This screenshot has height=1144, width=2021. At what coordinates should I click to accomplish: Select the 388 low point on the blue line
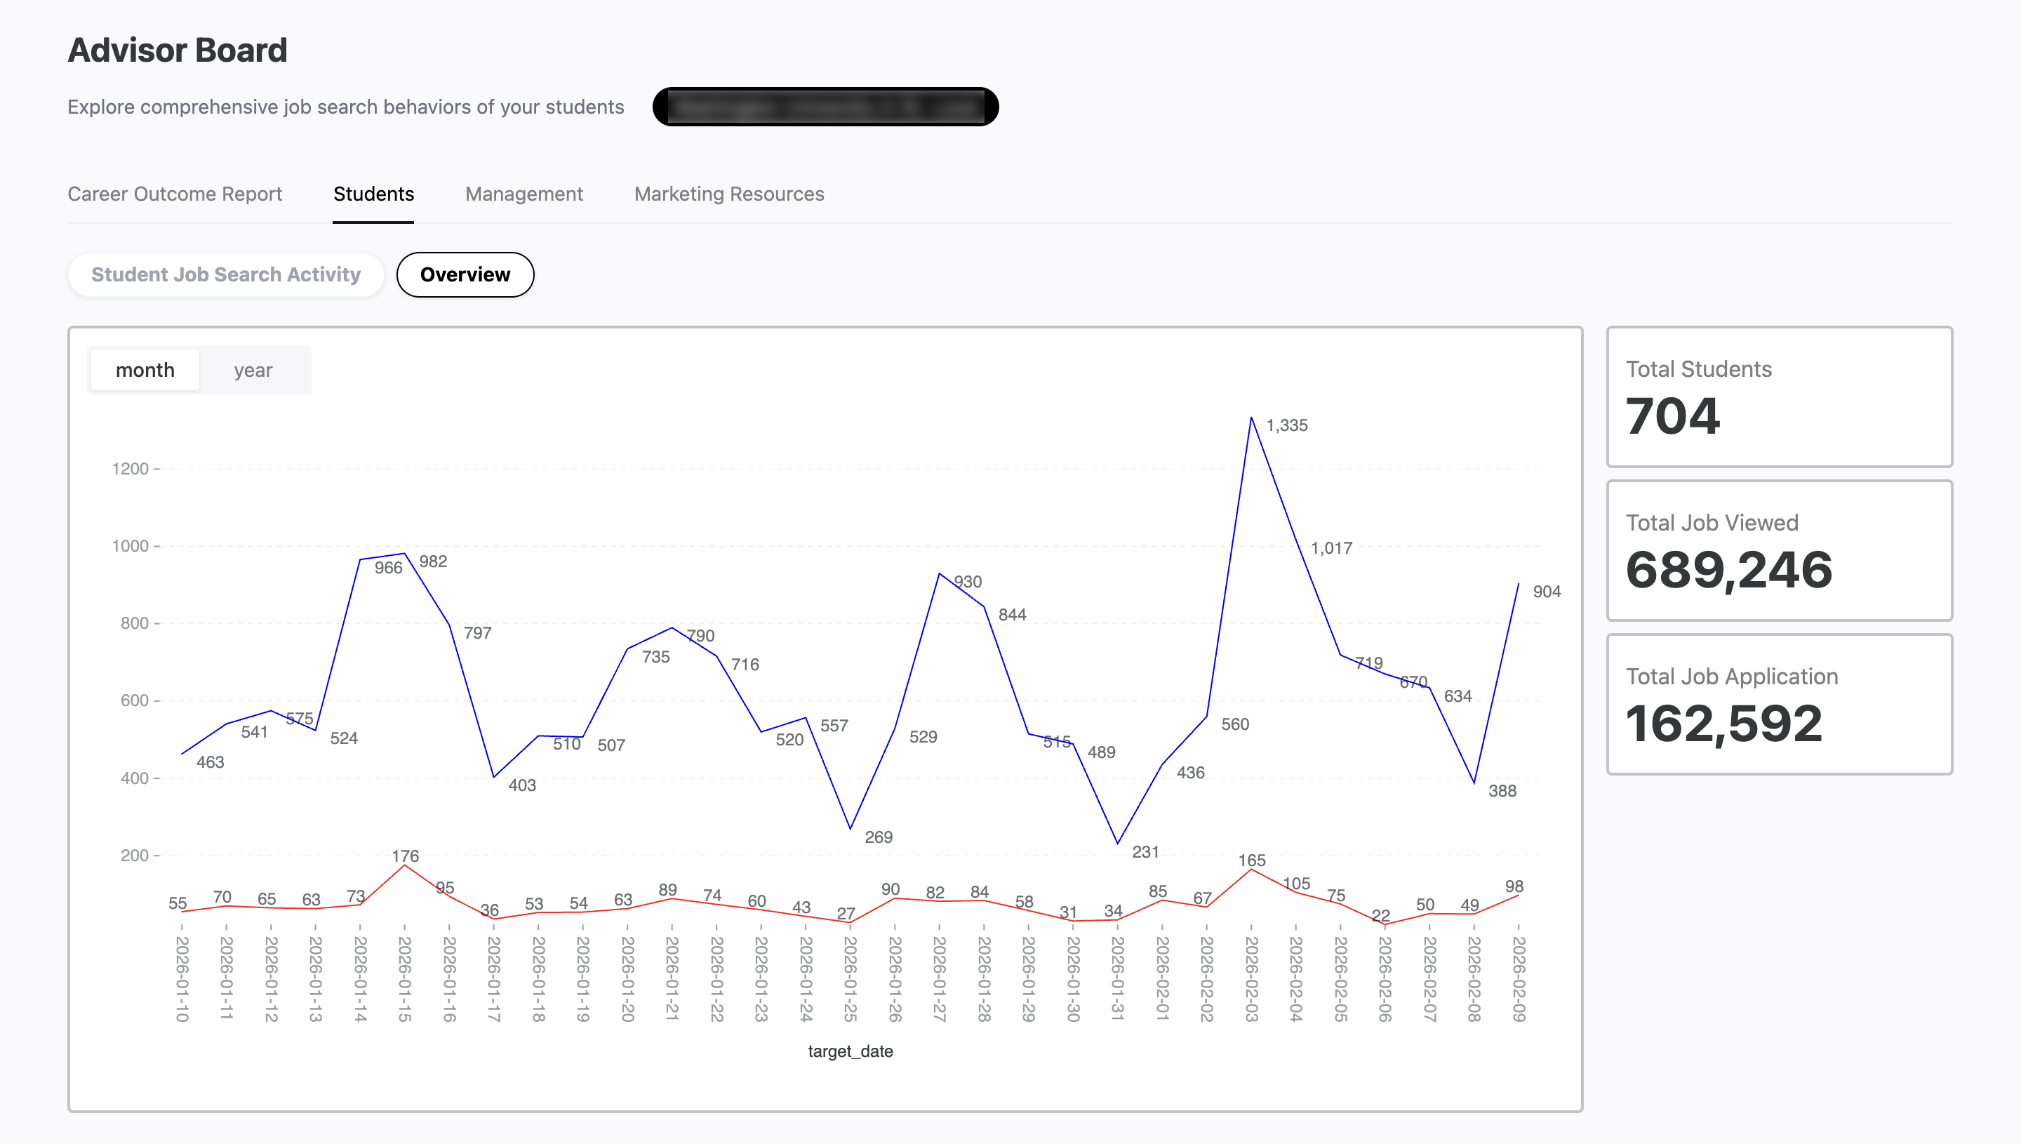[1474, 783]
